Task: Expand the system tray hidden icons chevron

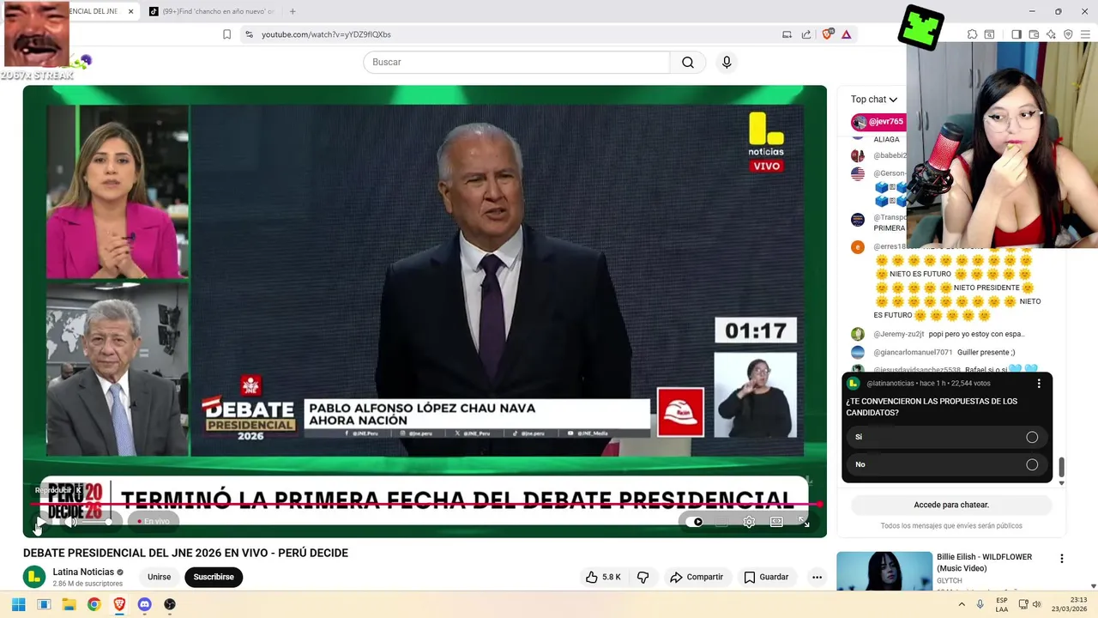Action: click(962, 604)
